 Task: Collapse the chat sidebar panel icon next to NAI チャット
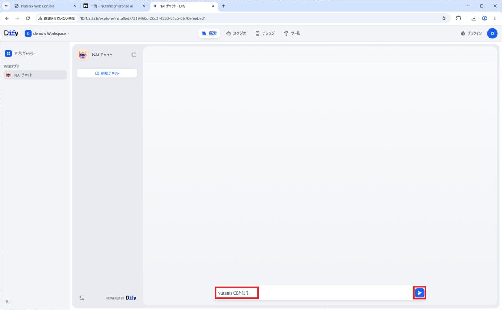(134, 54)
